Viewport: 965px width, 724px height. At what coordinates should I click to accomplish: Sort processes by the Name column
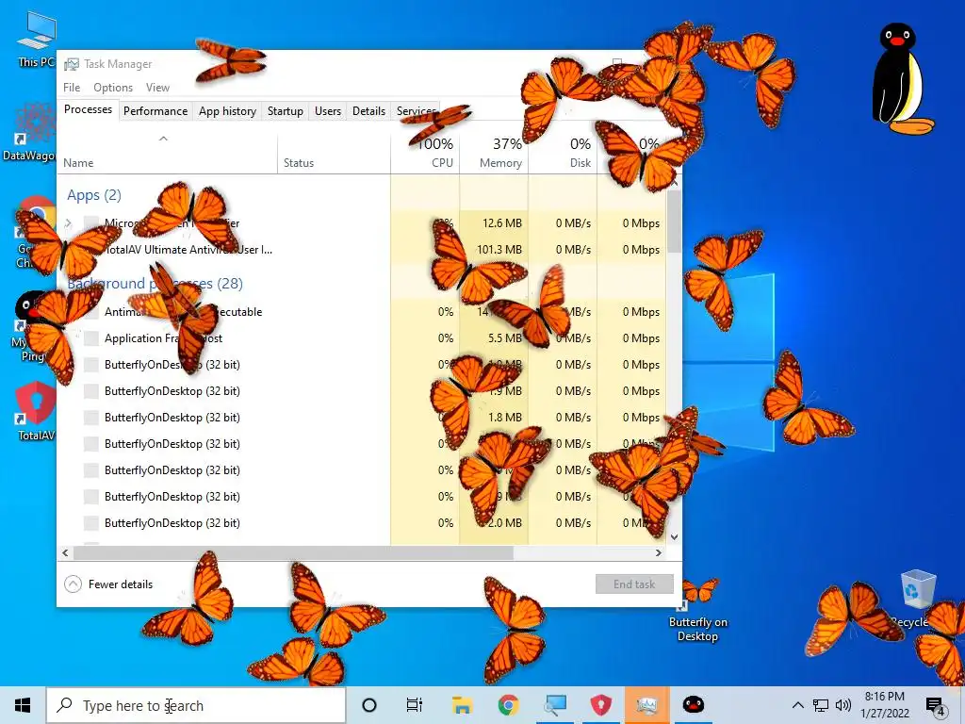click(x=168, y=153)
